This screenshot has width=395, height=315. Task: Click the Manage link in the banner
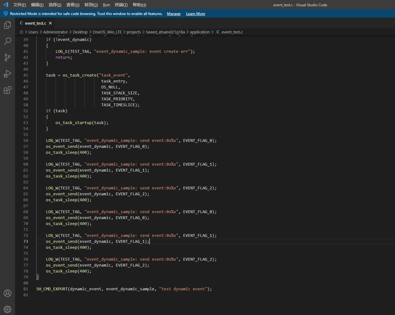pyautogui.click(x=174, y=14)
